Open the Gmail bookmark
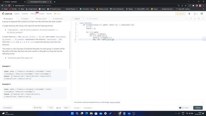 click(5, 9)
